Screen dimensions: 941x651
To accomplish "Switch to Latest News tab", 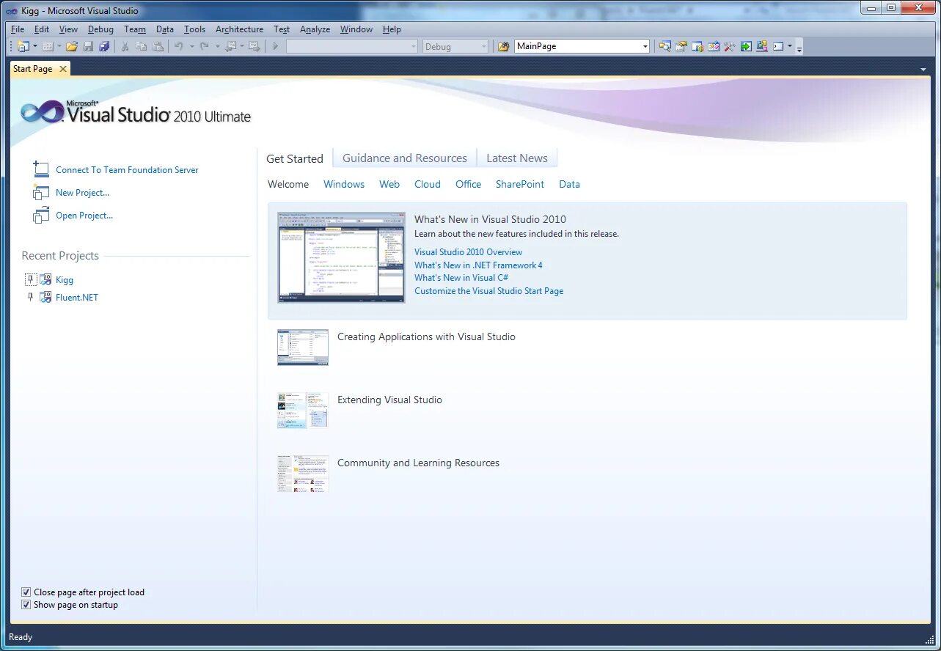I will [517, 158].
